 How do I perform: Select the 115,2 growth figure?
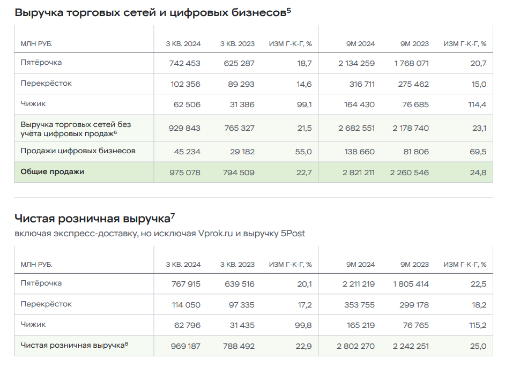[x=478, y=325]
